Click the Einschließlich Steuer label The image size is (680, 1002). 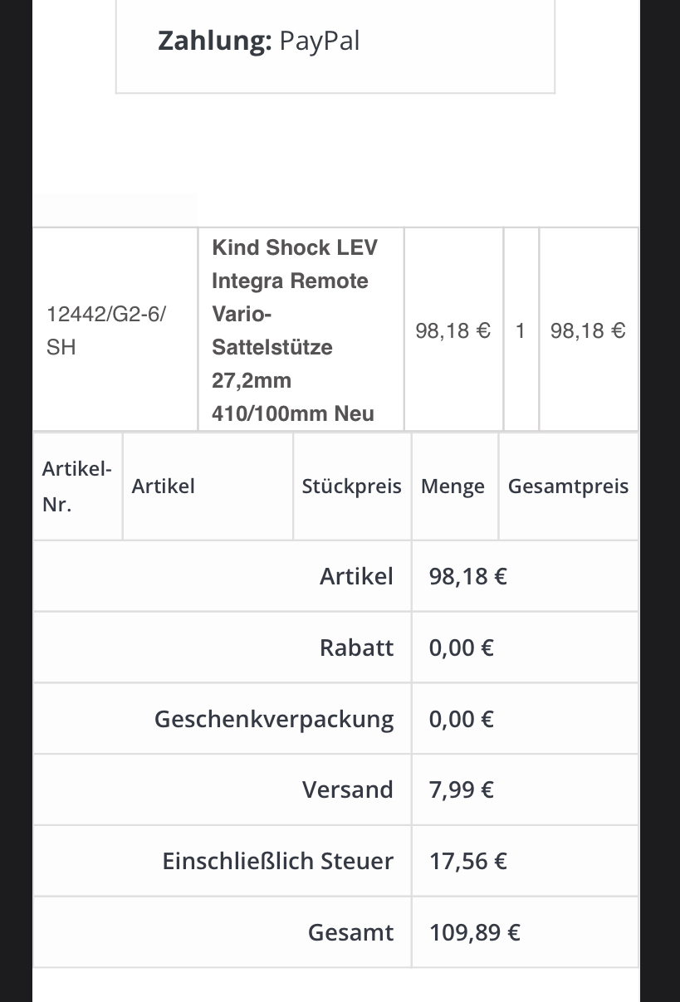point(277,861)
